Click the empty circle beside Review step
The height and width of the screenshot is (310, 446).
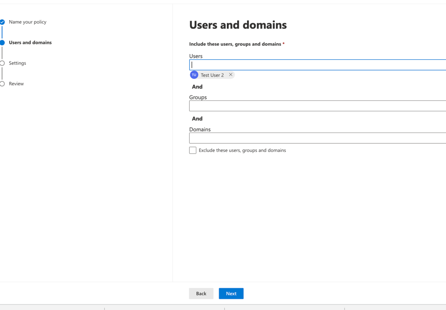pos(3,83)
